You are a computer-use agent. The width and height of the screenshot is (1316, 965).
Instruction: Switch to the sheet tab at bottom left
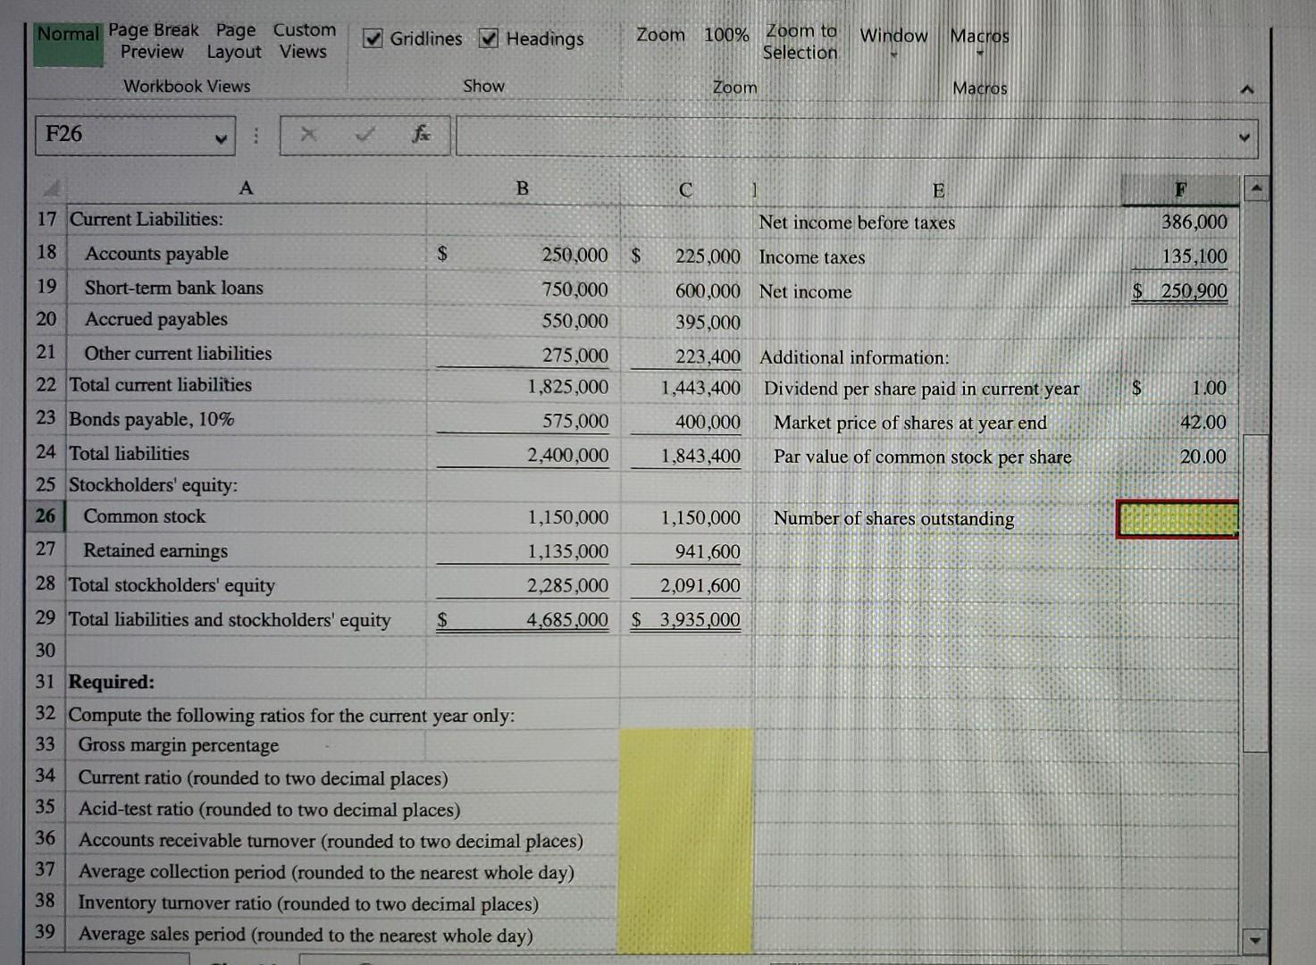pos(143,959)
